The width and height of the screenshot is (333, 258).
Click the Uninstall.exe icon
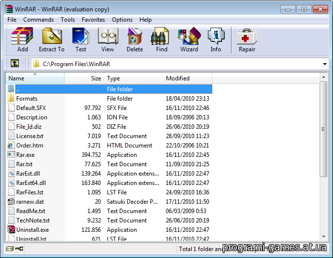click(x=11, y=229)
